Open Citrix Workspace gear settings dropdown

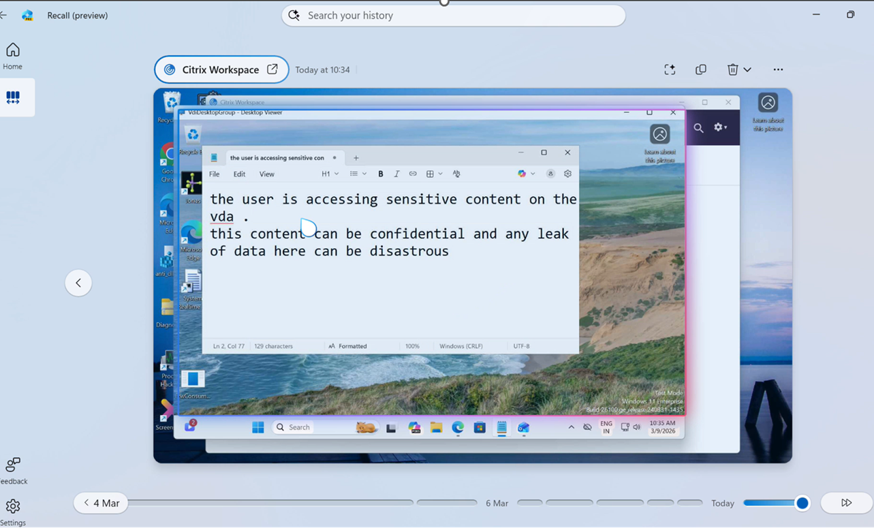pos(720,127)
